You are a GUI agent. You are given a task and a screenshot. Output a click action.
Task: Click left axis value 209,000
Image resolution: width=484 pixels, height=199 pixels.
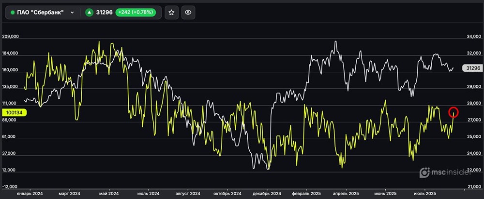click(11, 36)
